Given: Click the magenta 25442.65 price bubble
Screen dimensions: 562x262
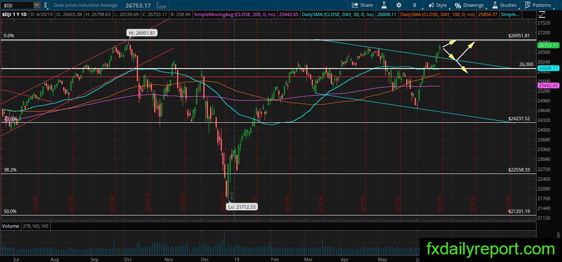Looking at the screenshot, I should point(548,85).
